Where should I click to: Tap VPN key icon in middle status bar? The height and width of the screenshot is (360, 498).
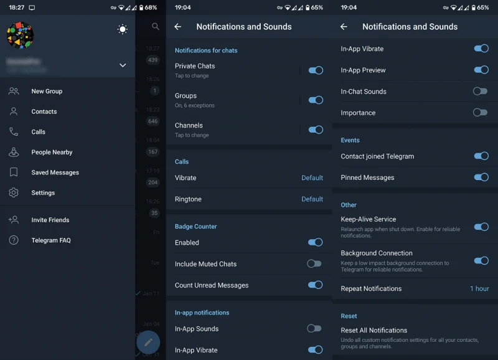pos(280,7)
